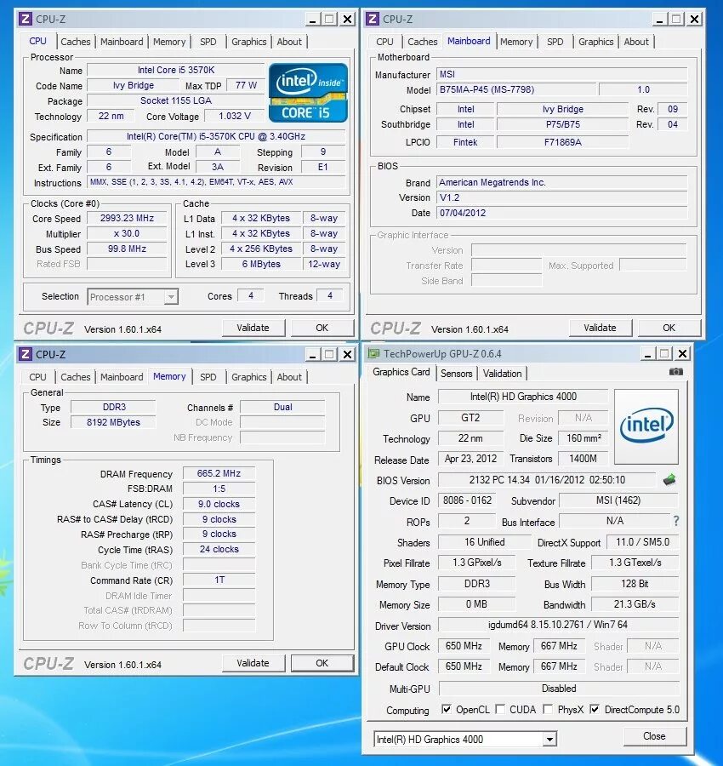
Task: Open Sensors tab in GPU-Z
Action: 456,374
